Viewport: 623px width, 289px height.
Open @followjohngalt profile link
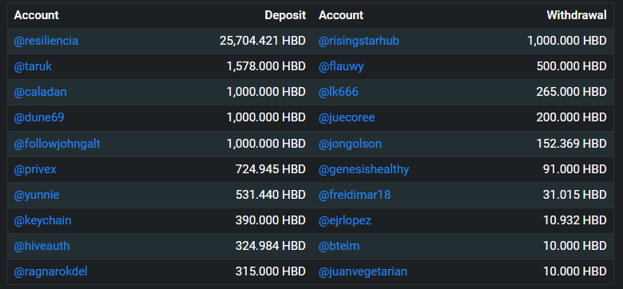pos(57,144)
